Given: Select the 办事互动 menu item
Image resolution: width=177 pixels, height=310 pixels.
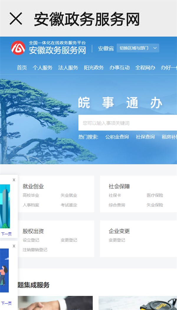Looking at the screenshot, I should [119, 68].
